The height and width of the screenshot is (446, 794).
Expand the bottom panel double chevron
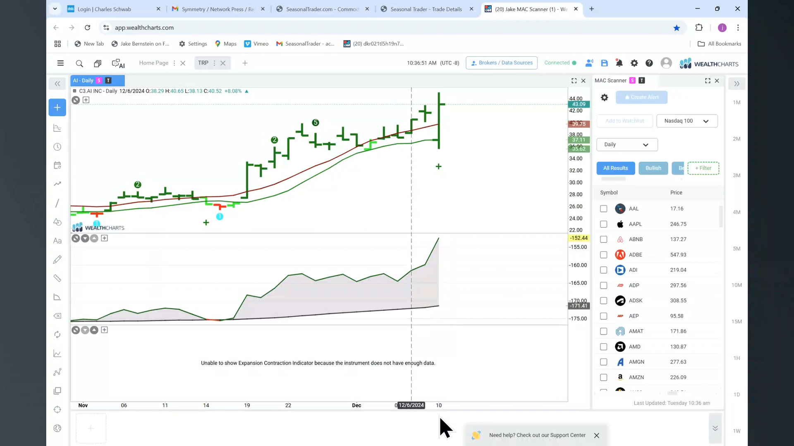[715, 428]
